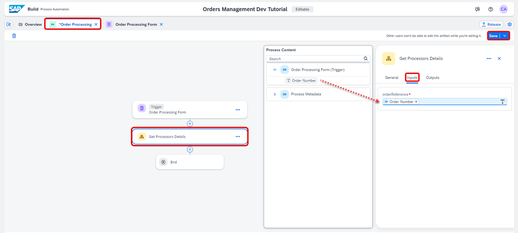Open the Inputs tab
Image resolution: width=518 pixels, height=233 pixels.
pyautogui.click(x=412, y=78)
